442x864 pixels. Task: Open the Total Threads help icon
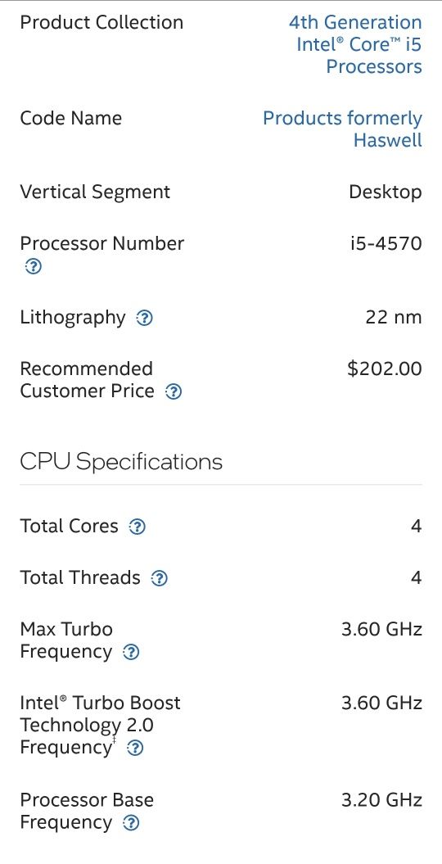point(159,578)
